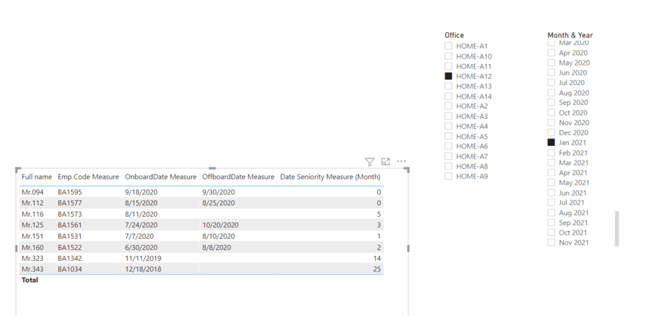Tick the Jun 2020 checkbox
652x316 pixels.
(x=551, y=72)
